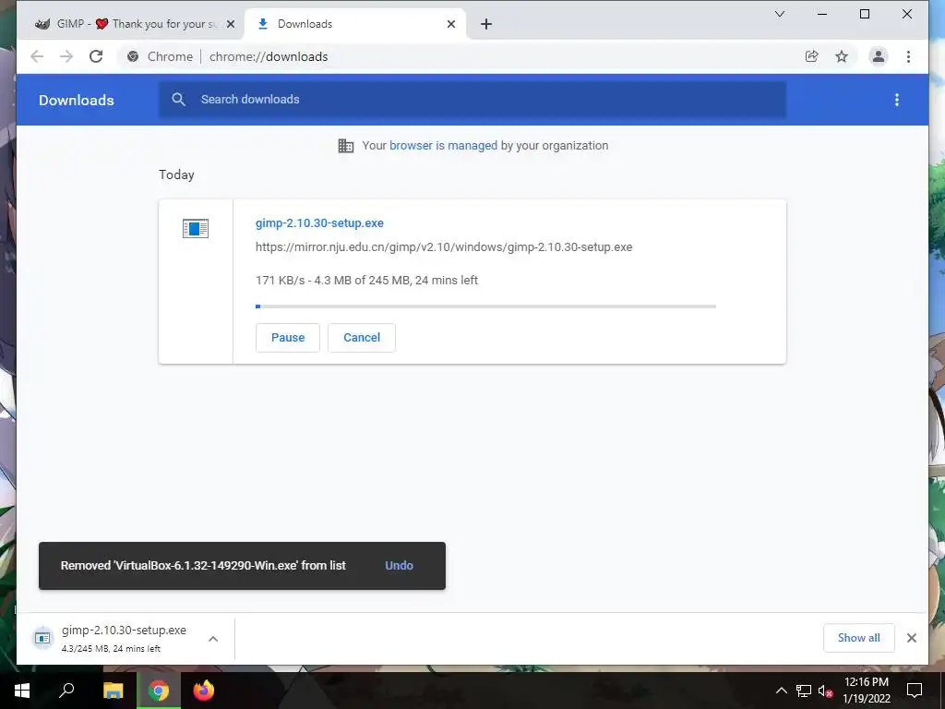The height and width of the screenshot is (709, 945).
Task: Open network status tray icon
Action: [804, 691]
